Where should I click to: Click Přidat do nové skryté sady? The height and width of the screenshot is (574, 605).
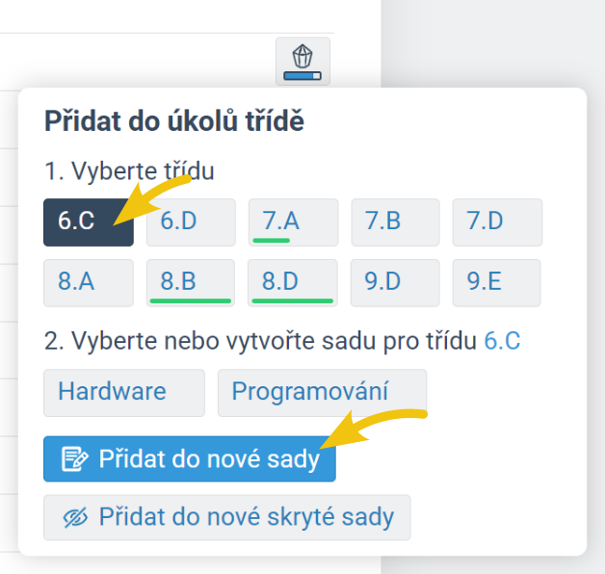pyautogui.click(x=226, y=517)
